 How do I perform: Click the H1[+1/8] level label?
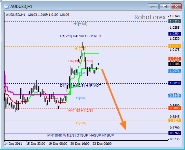tap(80, 24)
